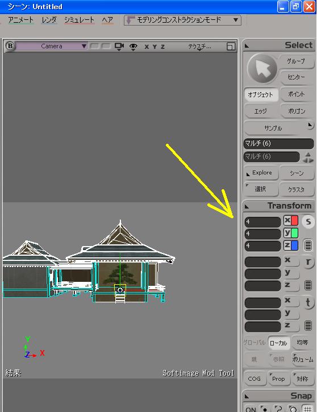Open the レンダ menu
The height and width of the screenshot is (412, 317).
coord(49,20)
